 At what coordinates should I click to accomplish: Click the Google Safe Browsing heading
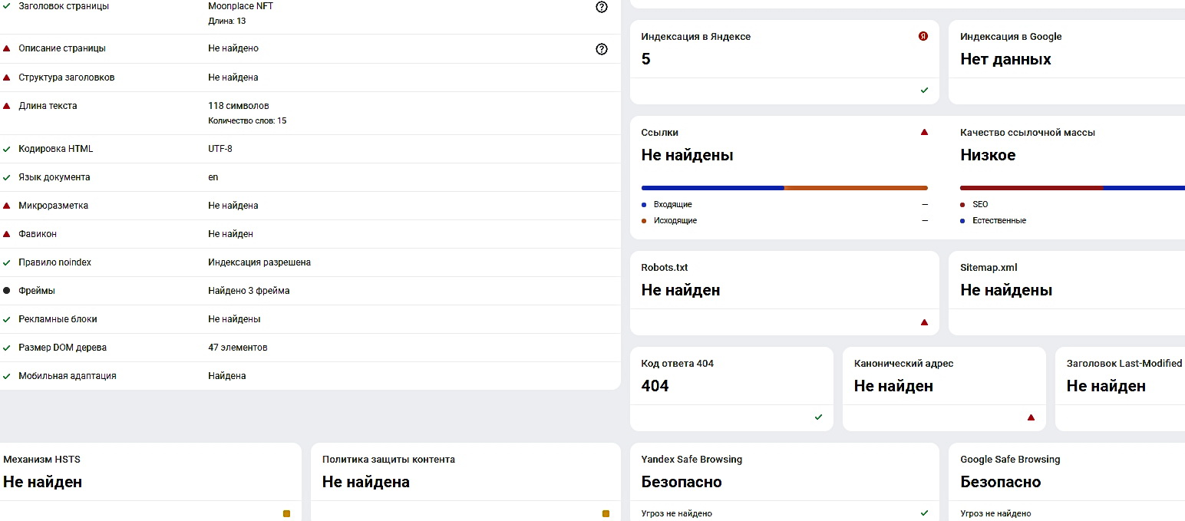pyautogui.click(x=1010, y=460)
